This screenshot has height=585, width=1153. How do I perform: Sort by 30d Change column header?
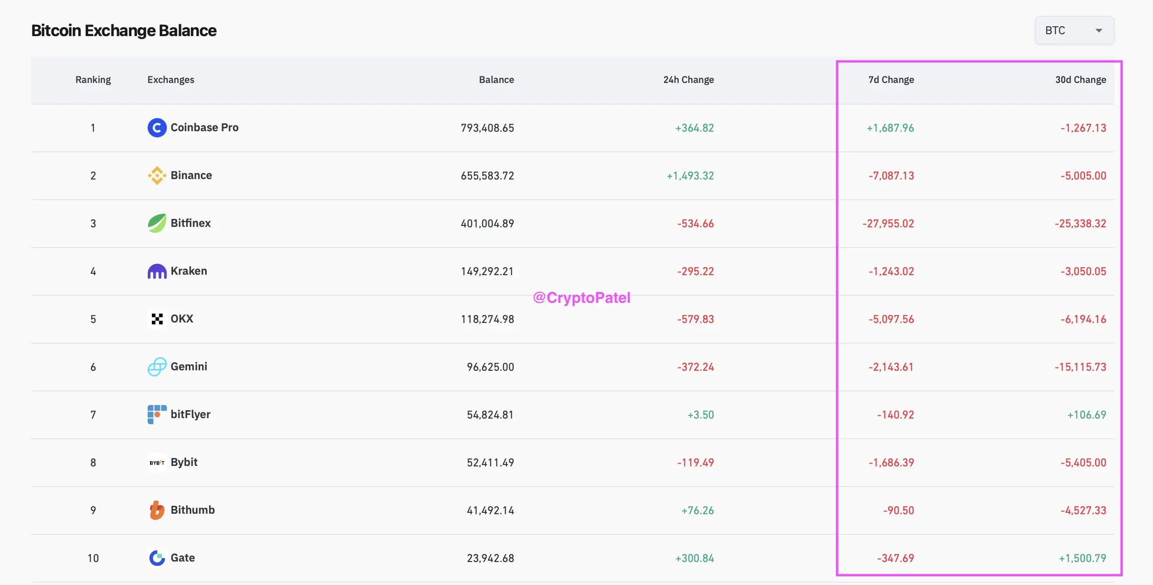click(x=1080, y=80)
